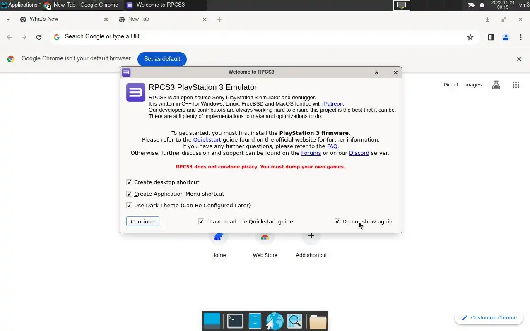530x331 pixels.
Task: Open the Forums link
Action: (311, 153)
